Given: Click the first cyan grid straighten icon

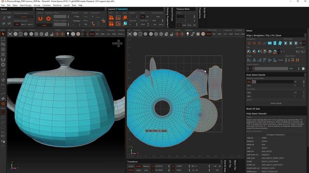Looking at the screenshot, I should pyautogui.click(x=269, y=43).
